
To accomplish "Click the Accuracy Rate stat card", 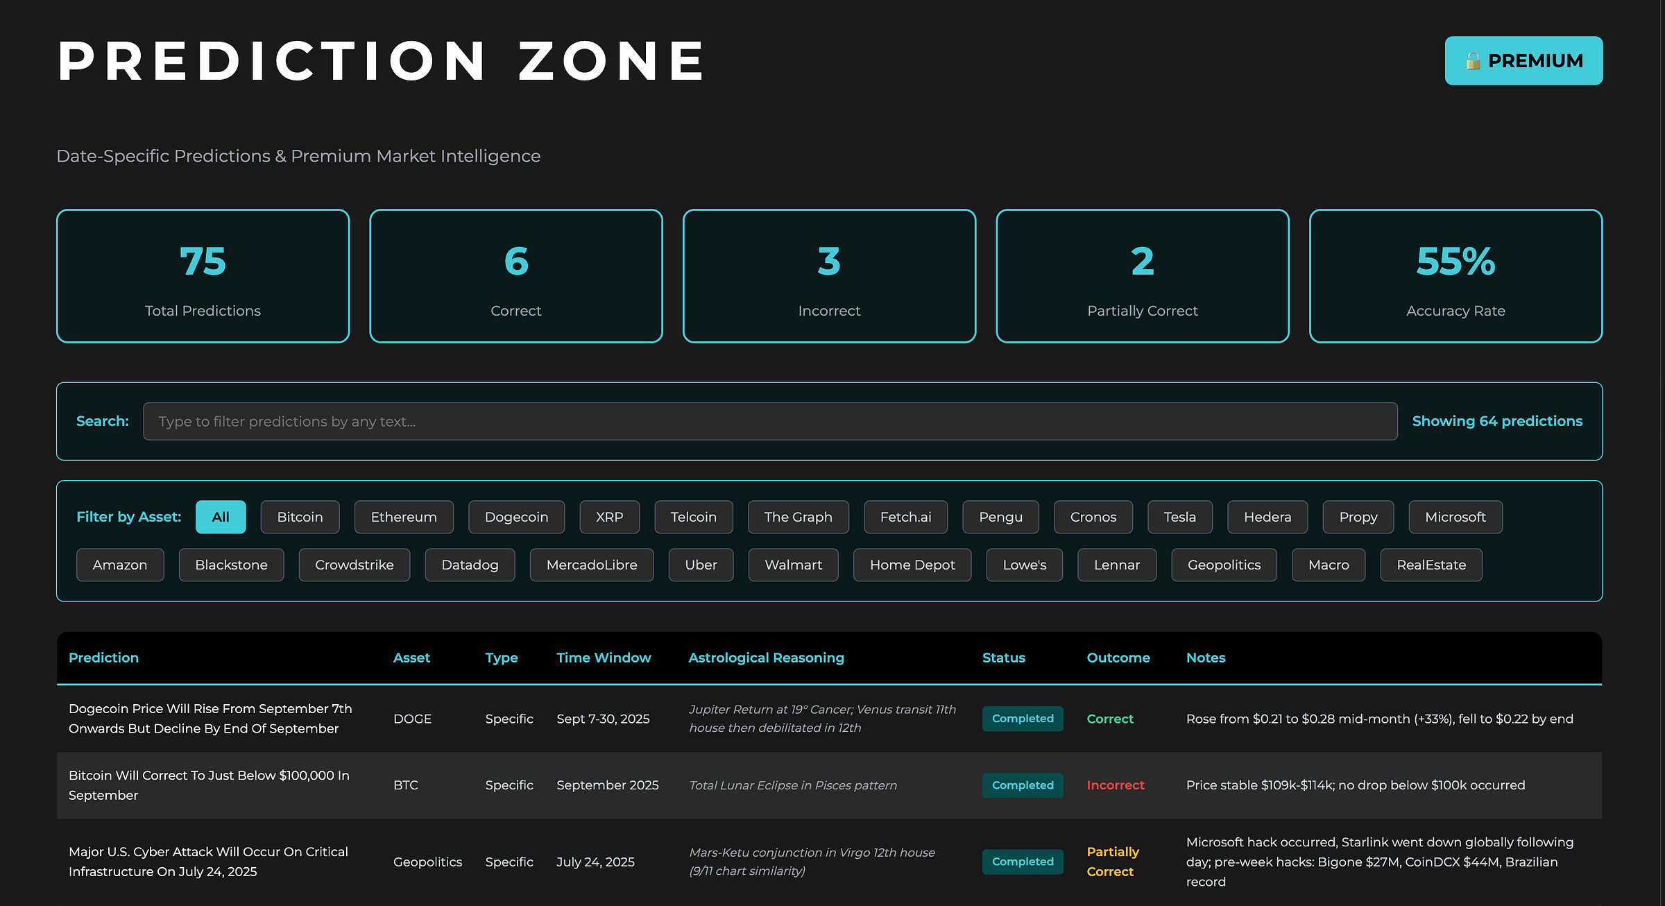I will [x=1455, y=276].
